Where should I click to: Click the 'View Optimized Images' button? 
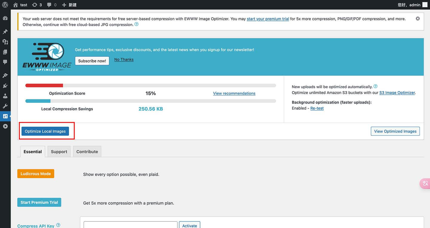click(x=395, y=131)
